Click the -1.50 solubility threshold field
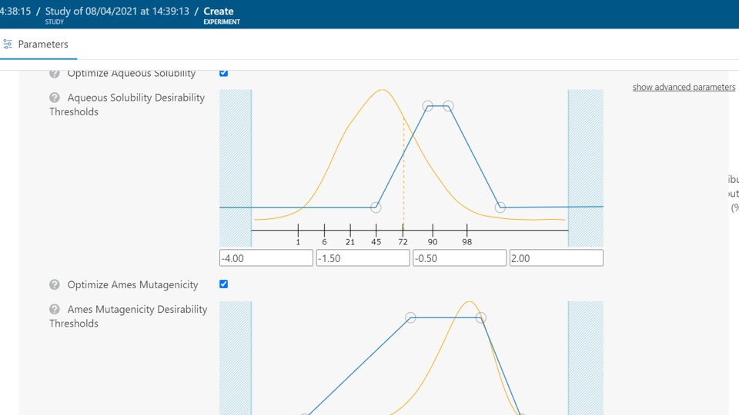 point(363,258)
